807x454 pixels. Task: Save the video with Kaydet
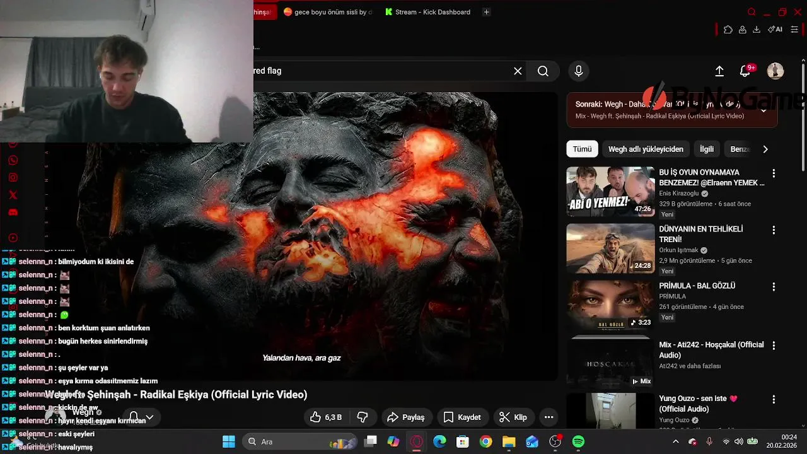462,417
